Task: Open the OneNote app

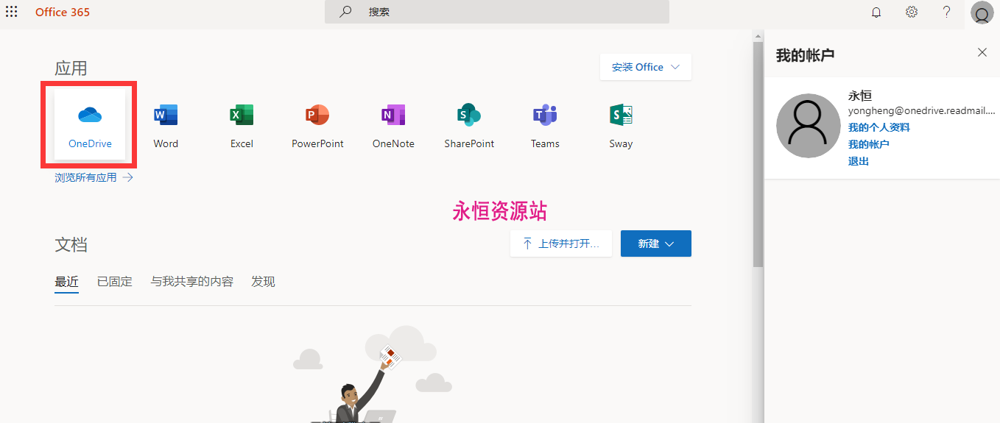Action: (393, 125)
